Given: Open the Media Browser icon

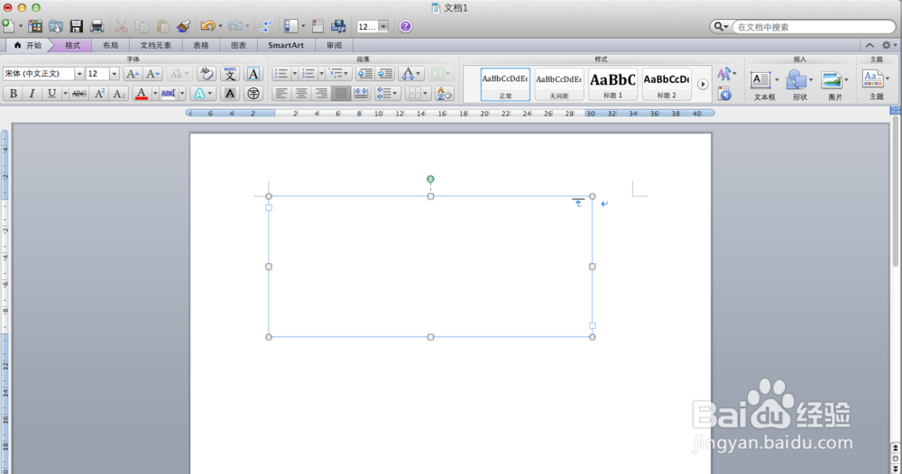Looking at the screenshot, I should [338, 26].
